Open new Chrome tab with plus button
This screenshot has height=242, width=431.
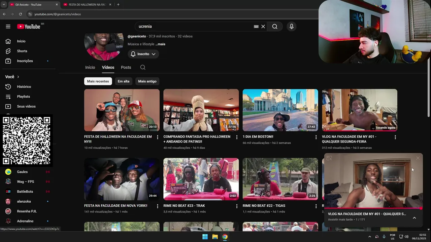(x=118, y=5)
